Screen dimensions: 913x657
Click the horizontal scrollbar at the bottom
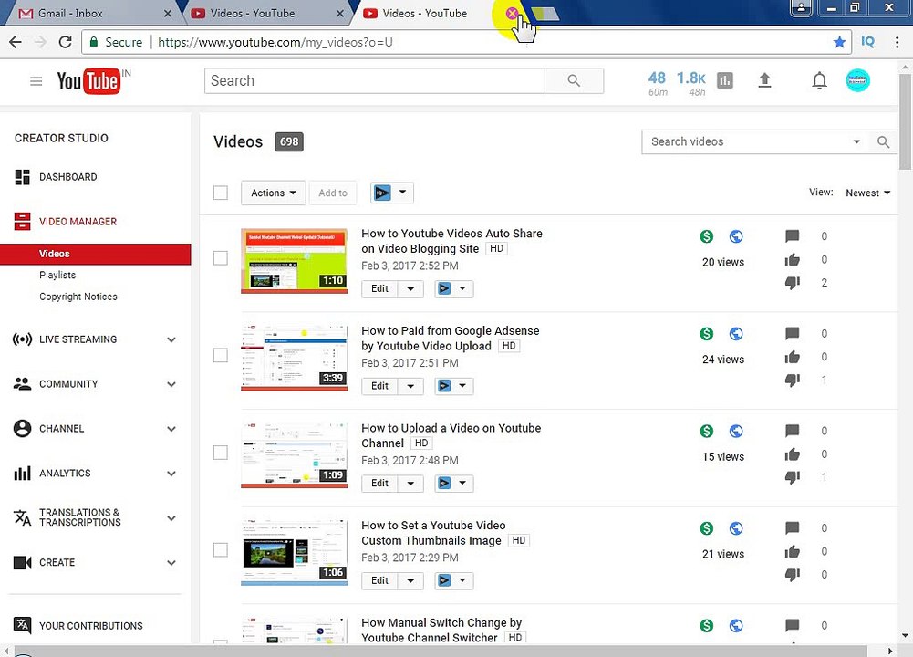[441, 651]
